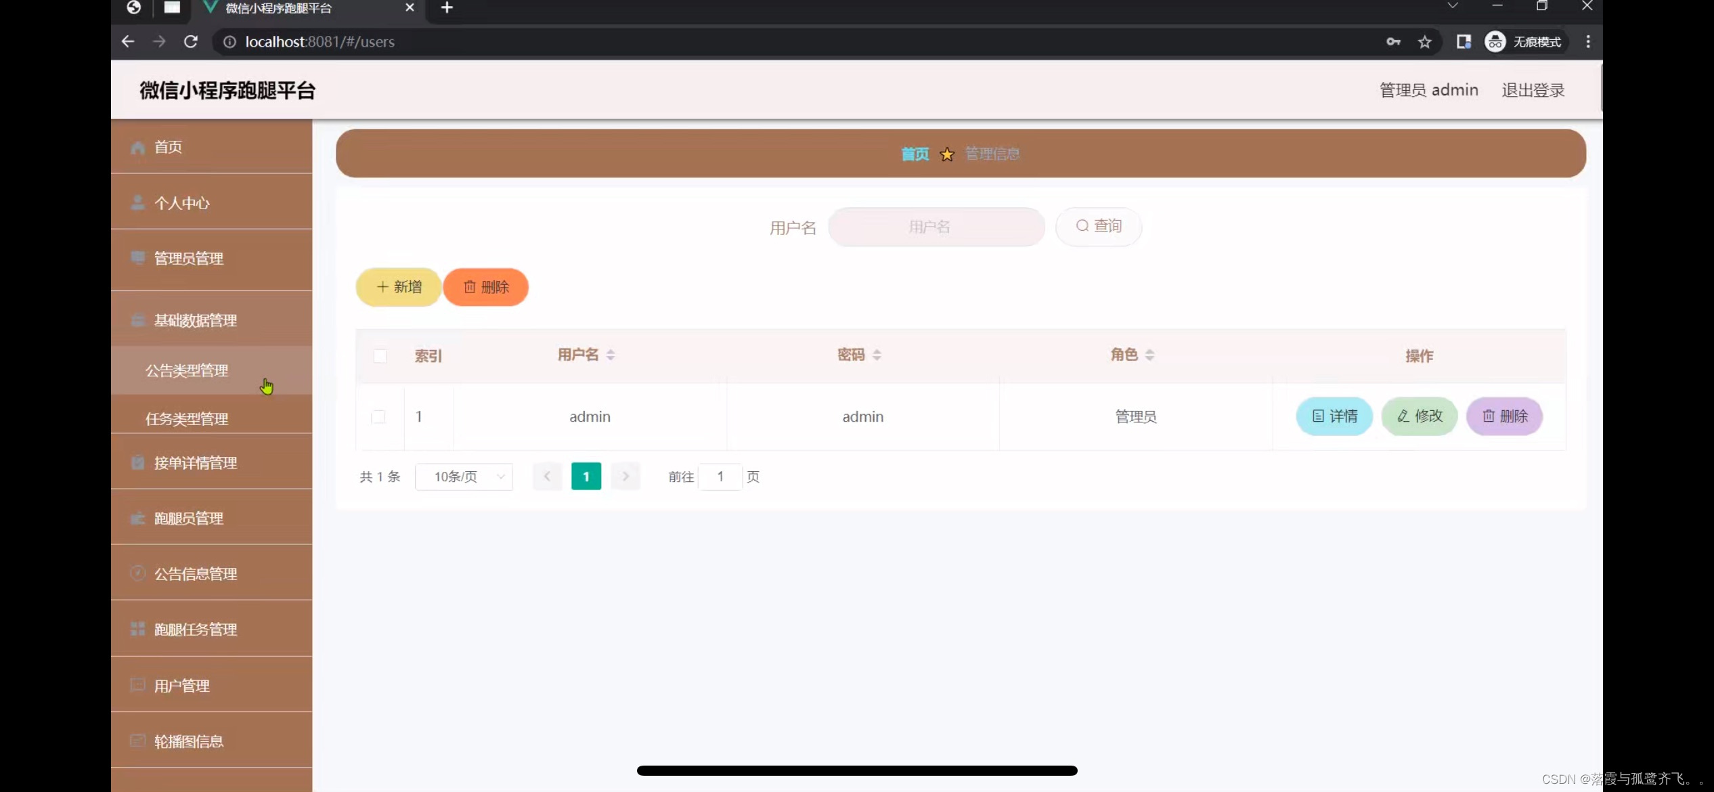Open 管理员管理 menu item
Screen dimensions: 1714x792
(211, 259)
